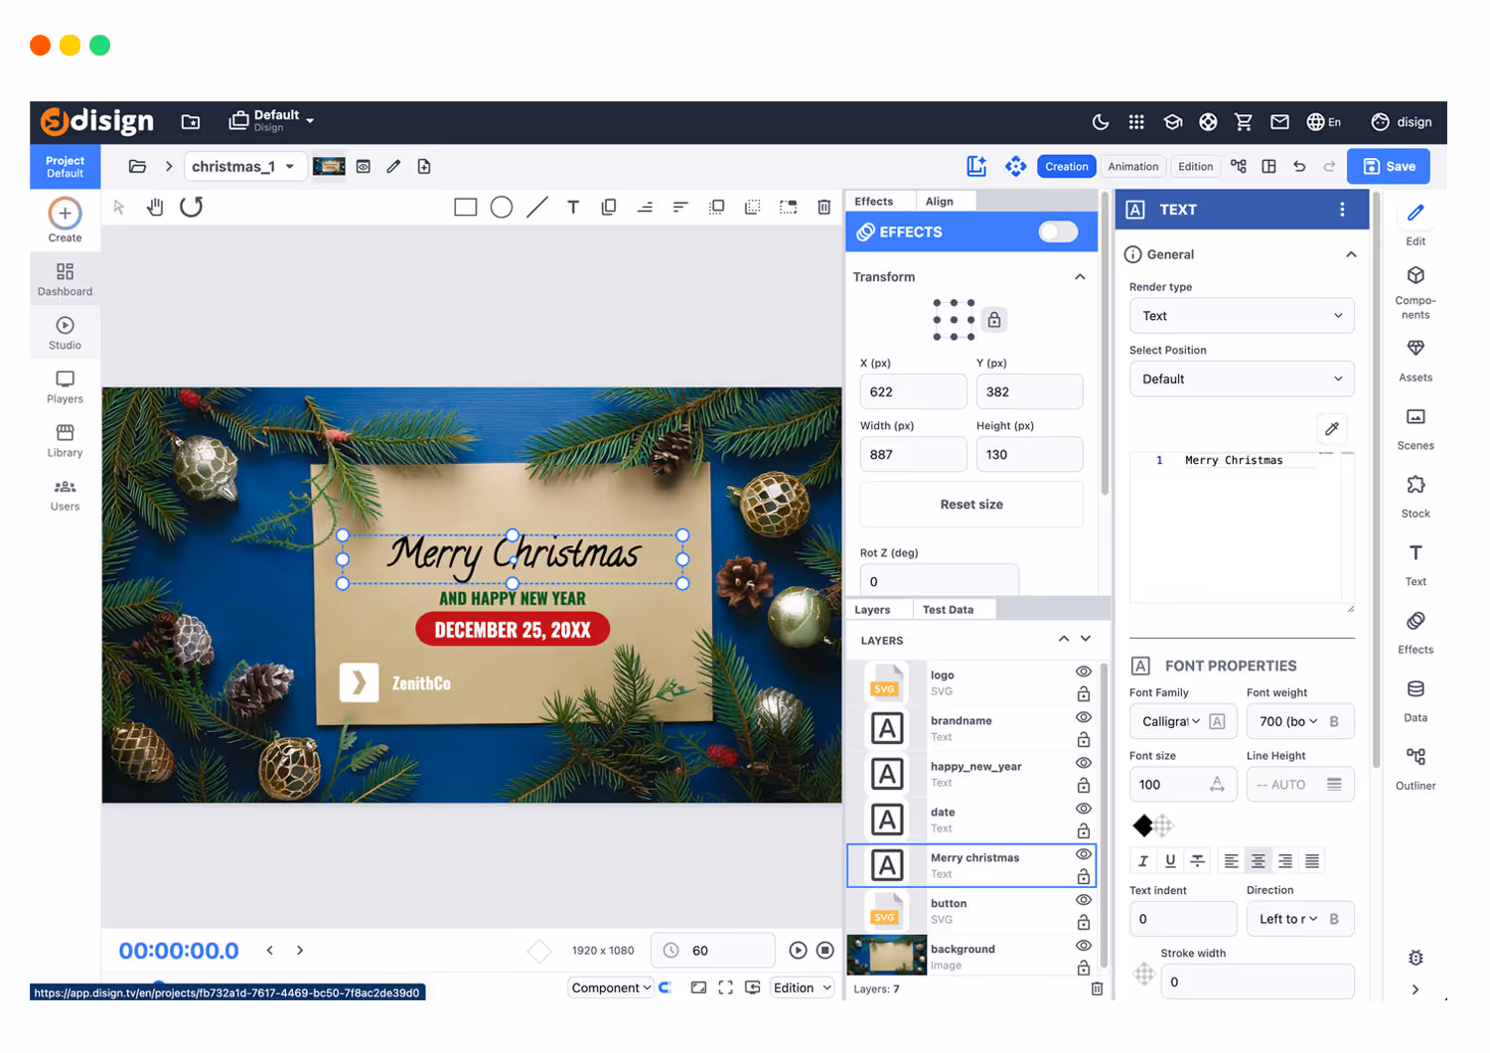This screenshot has width=1490, height=1053.
Task: Open the Component dropdown in bottom bar
Action: tap(611, 987)
